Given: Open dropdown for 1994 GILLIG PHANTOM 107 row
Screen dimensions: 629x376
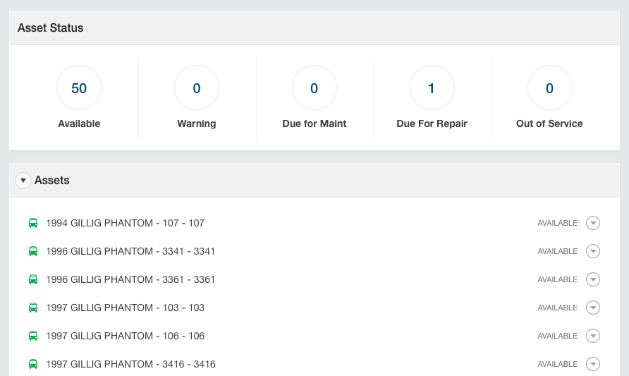Looking at the screenshot, I should coord(593,223).
